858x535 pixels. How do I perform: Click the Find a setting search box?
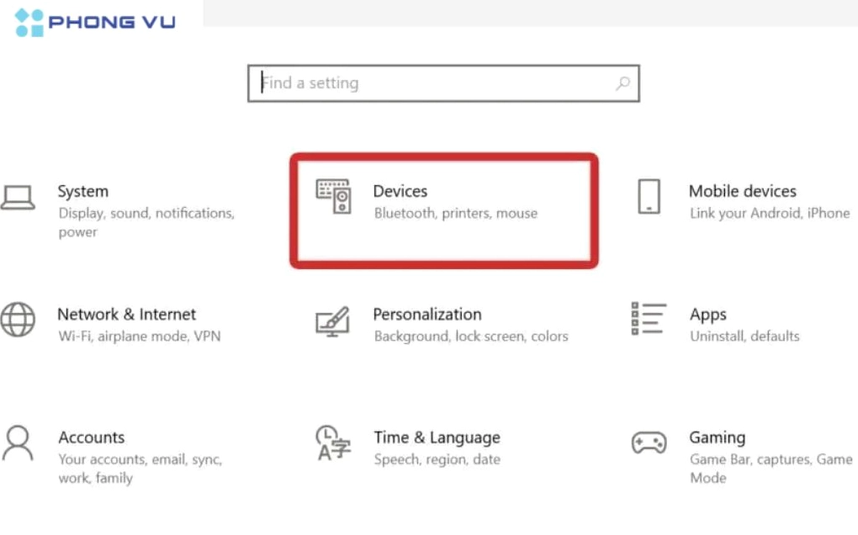tap(421, 83)
